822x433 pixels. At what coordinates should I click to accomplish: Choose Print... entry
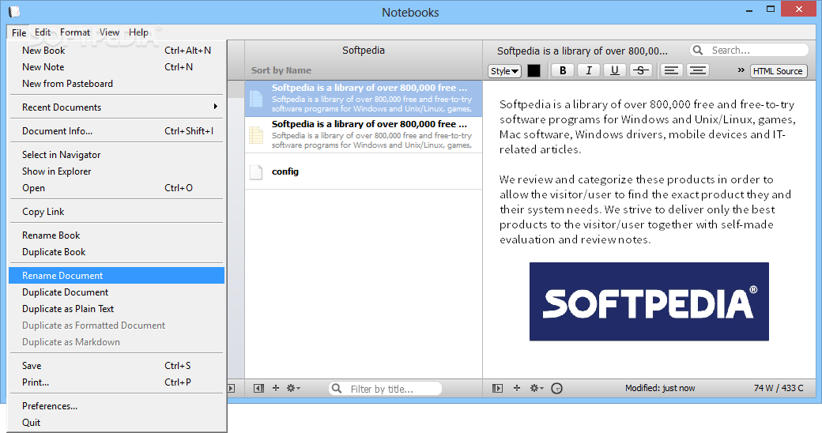click(x=117, y=382)
